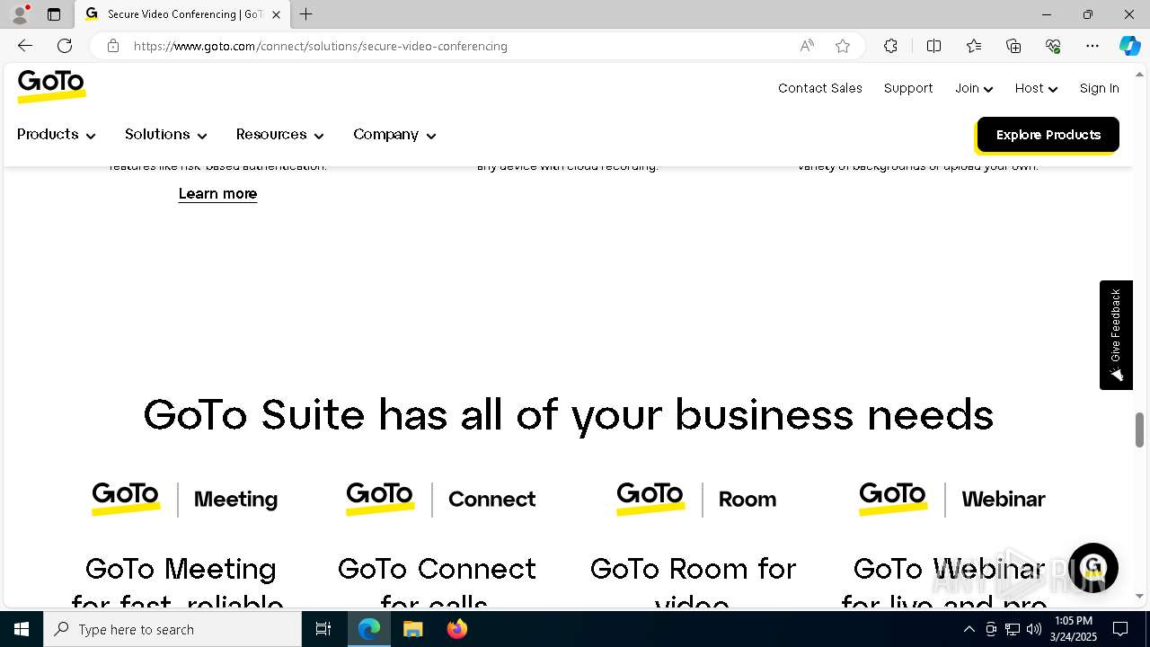Open the chat widget bubble
This screenshot has height=647, width=1150.
(x=1092, y=568)
